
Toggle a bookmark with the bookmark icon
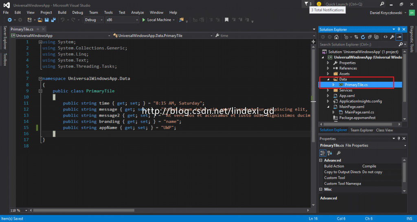[226, 20]
